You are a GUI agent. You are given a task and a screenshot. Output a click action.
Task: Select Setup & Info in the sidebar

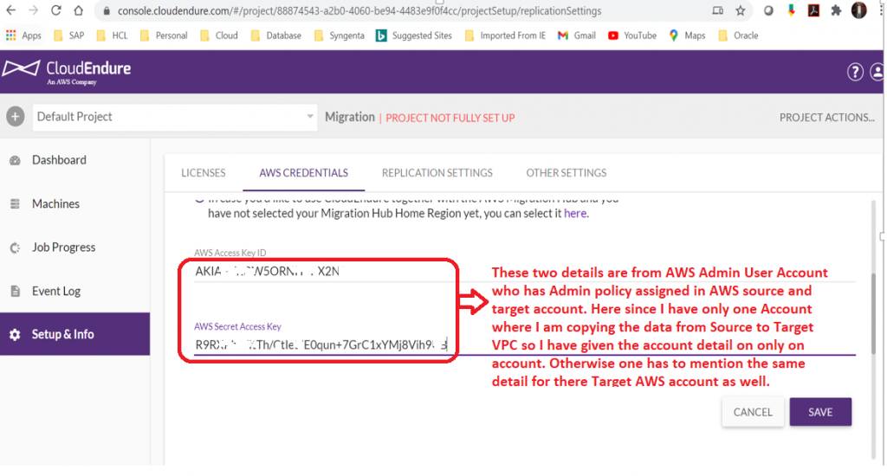[x=74, y=334]
